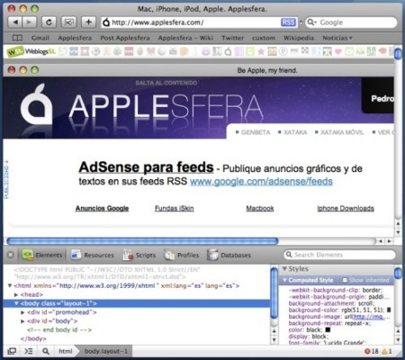Switch to the Profiles inspector tab
The height and width of the screenshot is (360, 405).
[182, 255]
